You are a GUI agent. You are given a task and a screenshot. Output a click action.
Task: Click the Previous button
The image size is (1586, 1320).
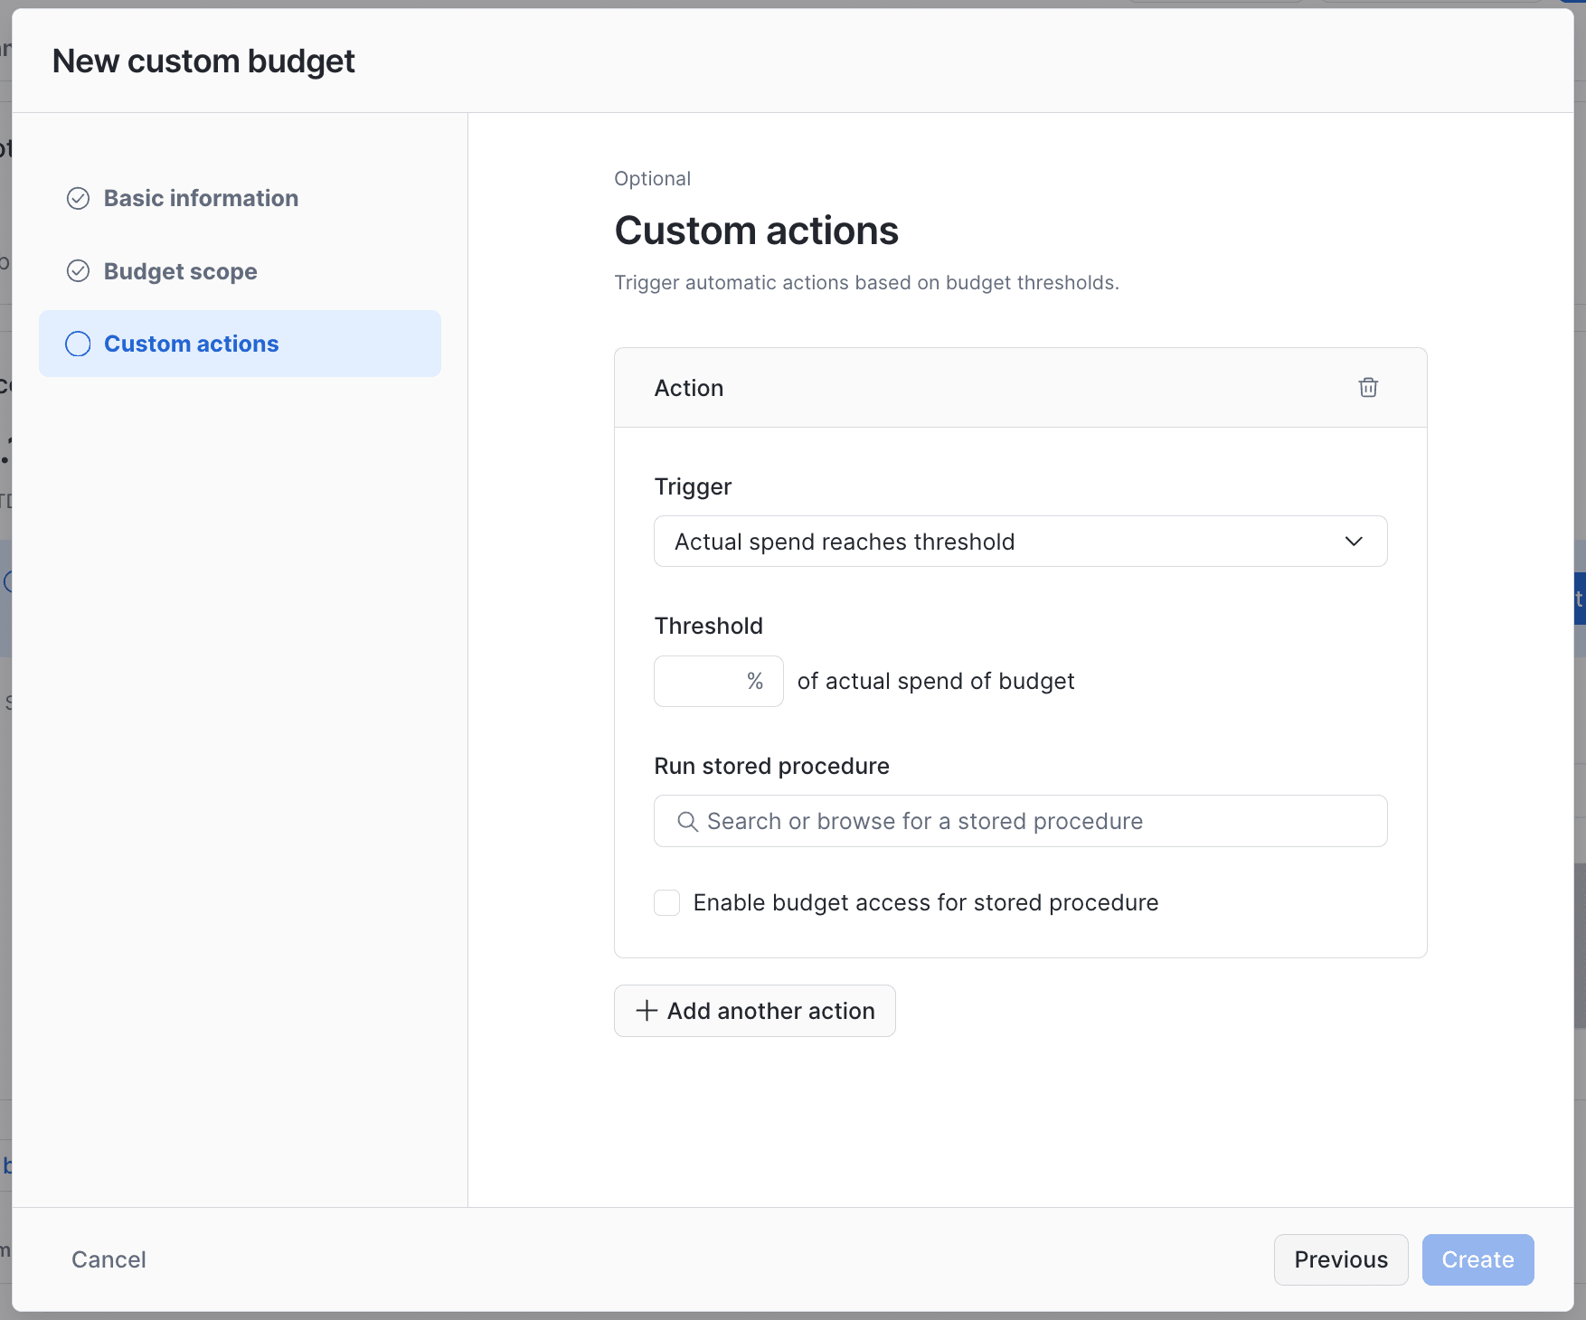coord(1341,1259)
